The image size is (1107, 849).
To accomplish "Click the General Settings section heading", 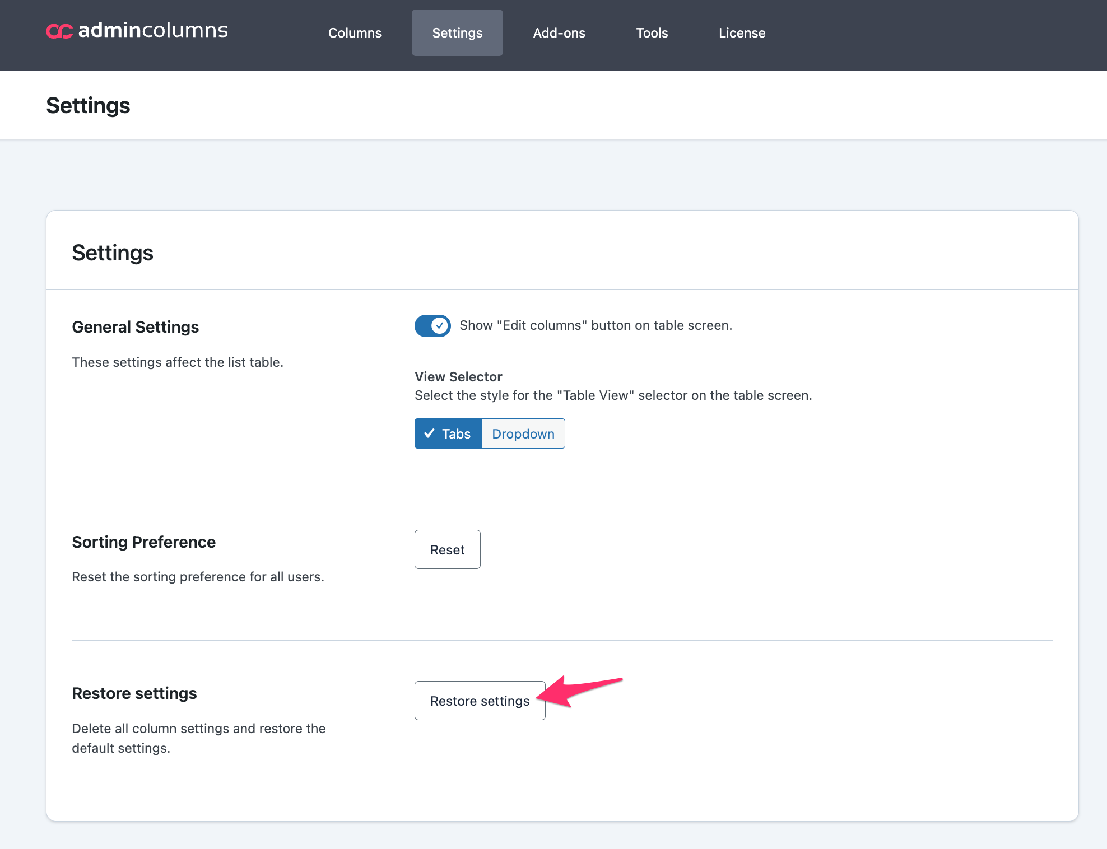I will click(x=136, y=327).
